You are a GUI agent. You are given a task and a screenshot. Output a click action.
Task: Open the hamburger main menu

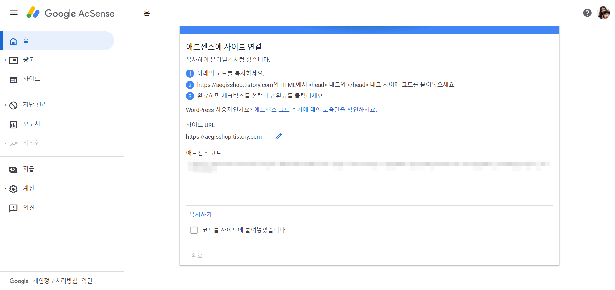coord(14,13)
